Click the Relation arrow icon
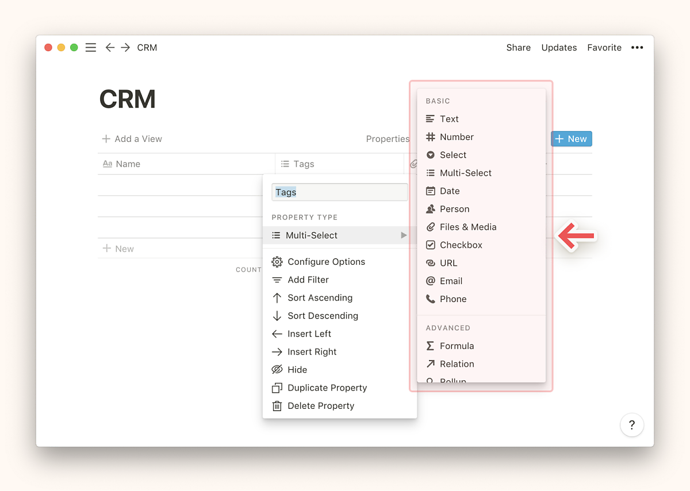690x491 pixels. point(430,364)
